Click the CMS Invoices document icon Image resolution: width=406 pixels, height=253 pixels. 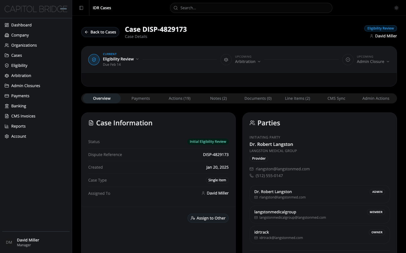7,116
